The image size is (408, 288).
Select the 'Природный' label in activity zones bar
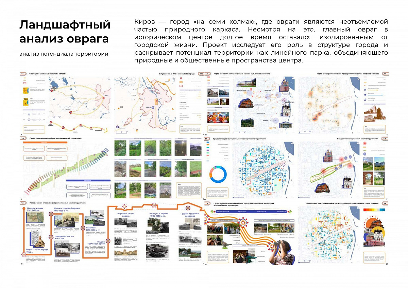pos(242,212)
